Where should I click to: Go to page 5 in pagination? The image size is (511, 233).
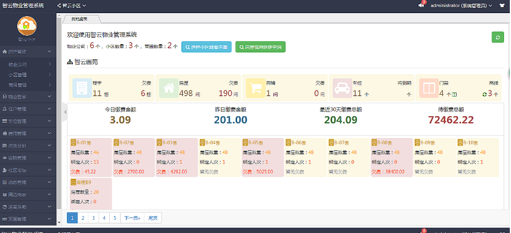point(115,218)
